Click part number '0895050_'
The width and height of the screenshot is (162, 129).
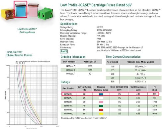[x=68, y=110]
